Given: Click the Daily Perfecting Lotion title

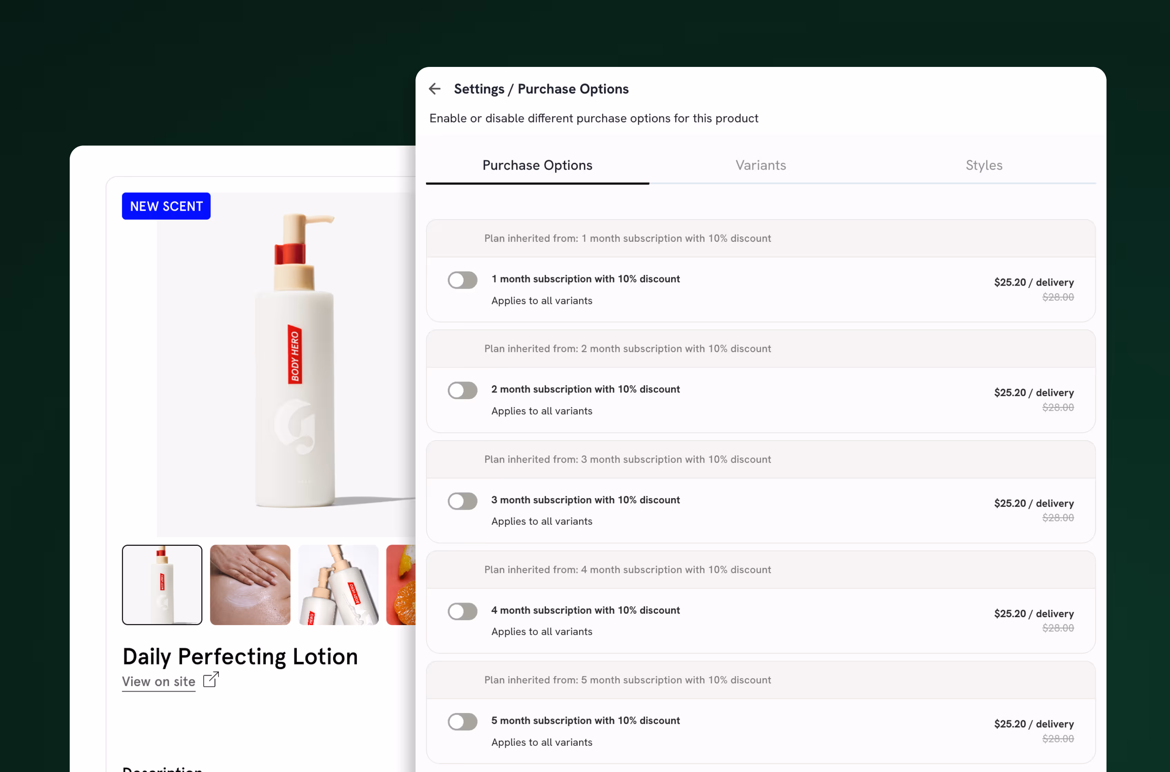Looking at the screenshot, I should pyautogui.click(x=240, y=657).
